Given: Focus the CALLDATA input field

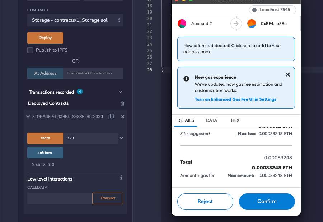Looking at the screenshot, I should (x=60, y=198).
